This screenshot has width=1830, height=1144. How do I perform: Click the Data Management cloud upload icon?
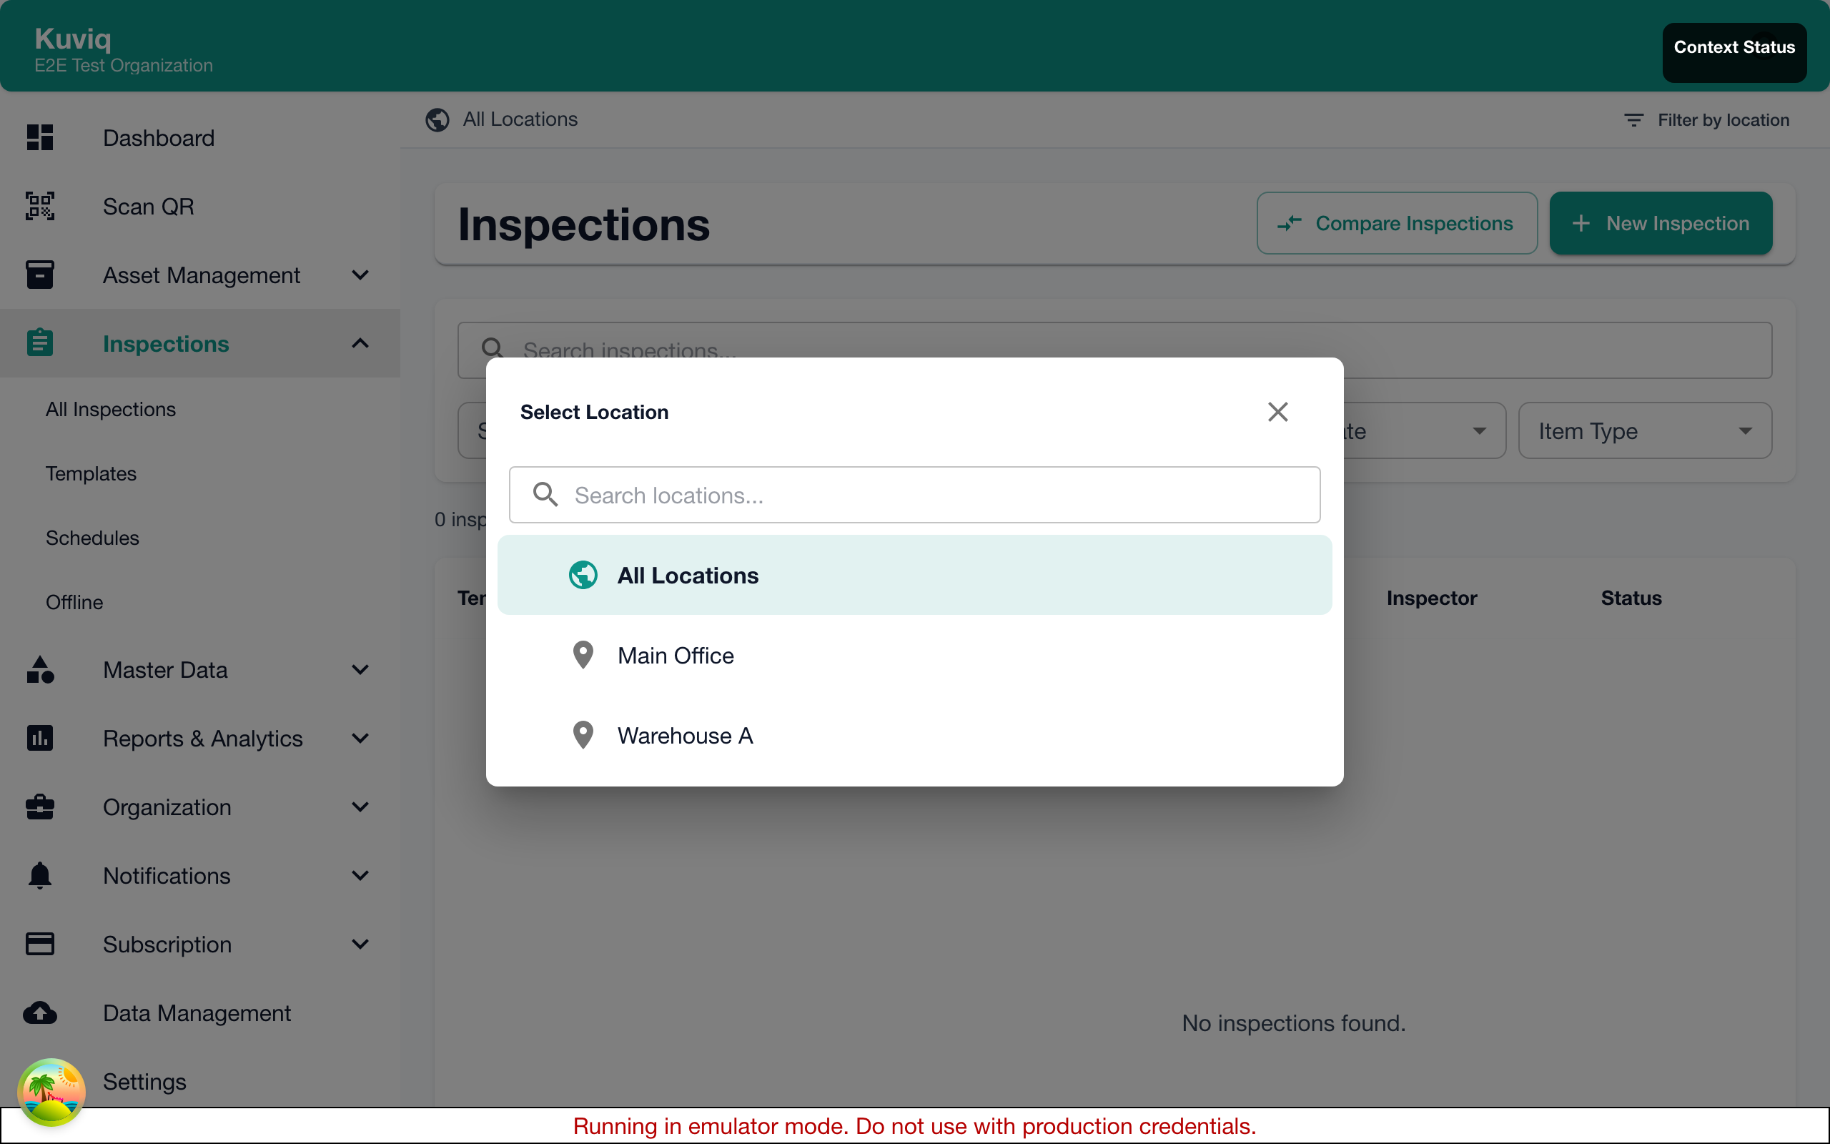tap(39, 1012)
